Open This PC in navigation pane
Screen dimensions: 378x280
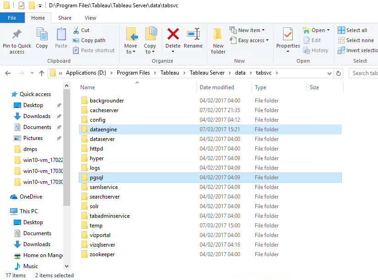point(24,211)
